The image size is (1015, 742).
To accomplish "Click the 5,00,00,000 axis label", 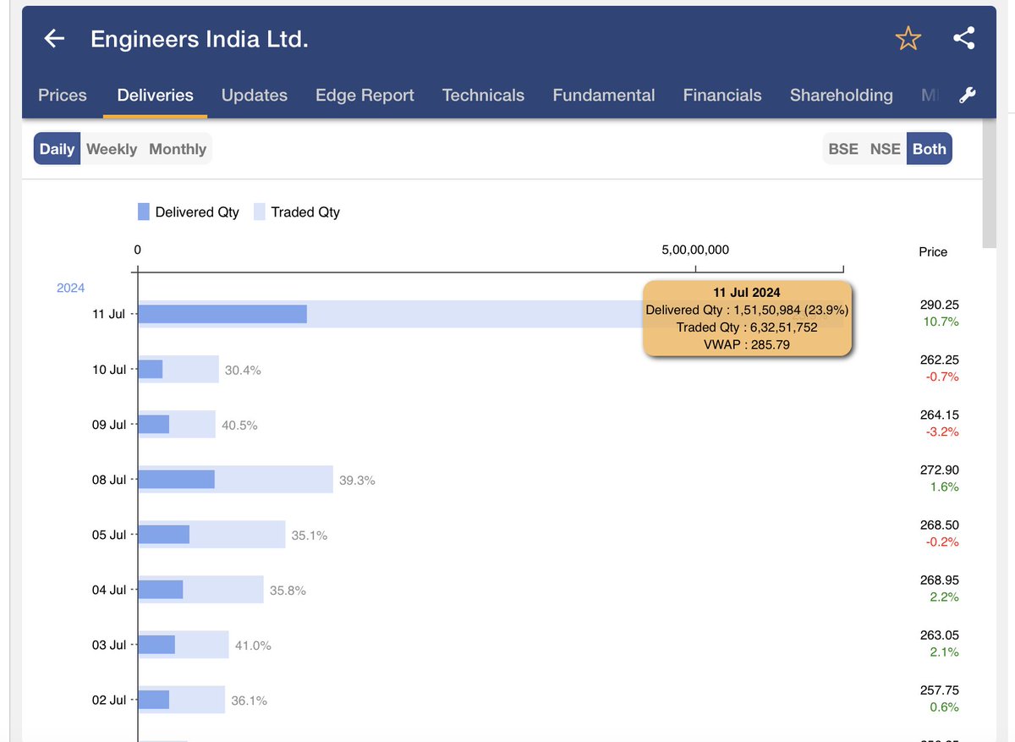I will [695, 250].
